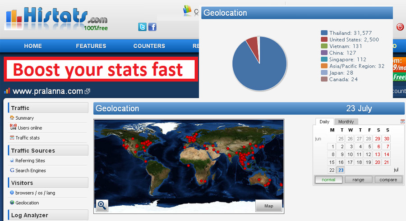
Task: Click the Histats.com logo
Action: tap(56, 19)
